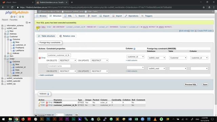Click the red Drop icon for customer_customer_id_fk constraint
217x122 pixels.
40,58
